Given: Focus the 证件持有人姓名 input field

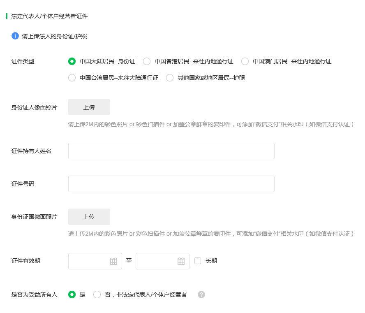Looking at the screenshot, I should [x=171, y=151].
